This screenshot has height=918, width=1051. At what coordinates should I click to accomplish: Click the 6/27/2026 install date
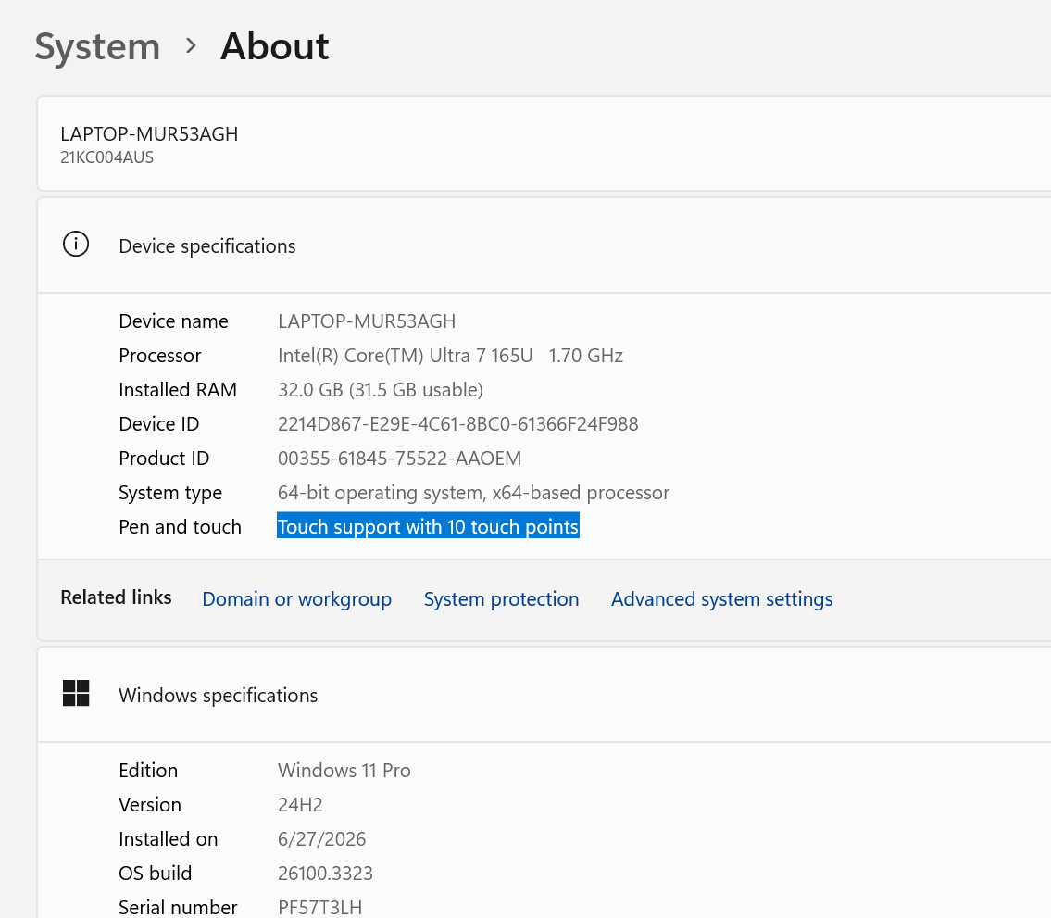tap(321, 839)
